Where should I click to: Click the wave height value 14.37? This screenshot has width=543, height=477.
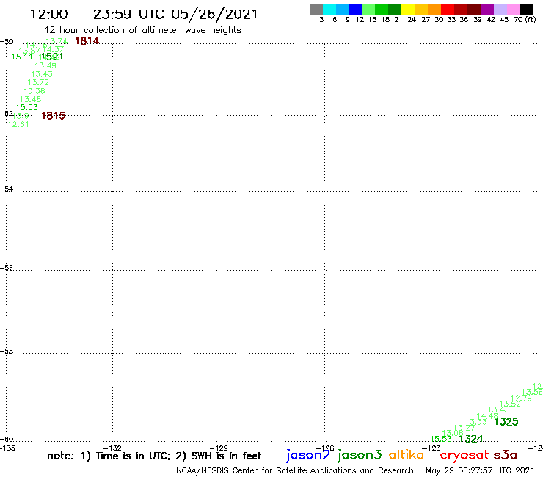click(x=54, y=49)
